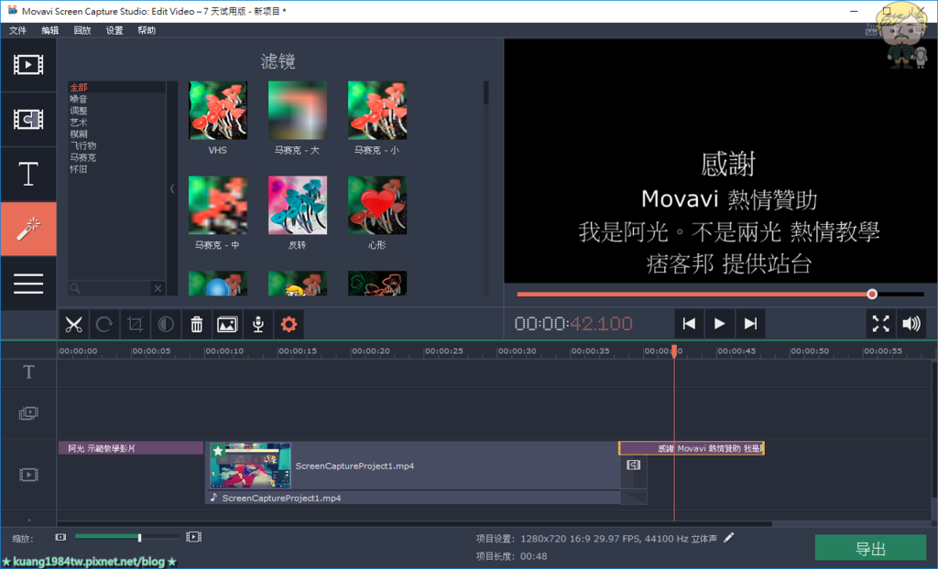Open the 帮助 menu
938x569 pixels.
tap(147, 30)
